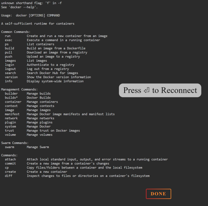This screenshot has height=206, width=208.
Task: Click the 'attach' command name
Action: click(10, 159)
